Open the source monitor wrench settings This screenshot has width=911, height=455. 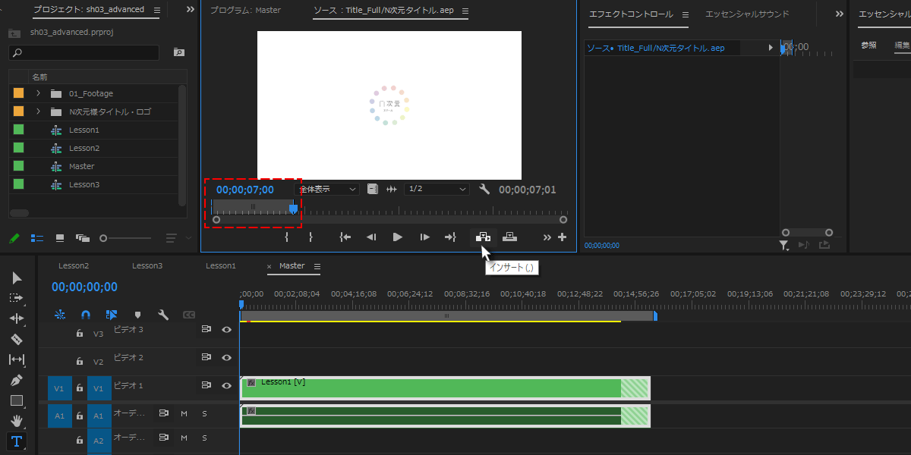(484, 189)
